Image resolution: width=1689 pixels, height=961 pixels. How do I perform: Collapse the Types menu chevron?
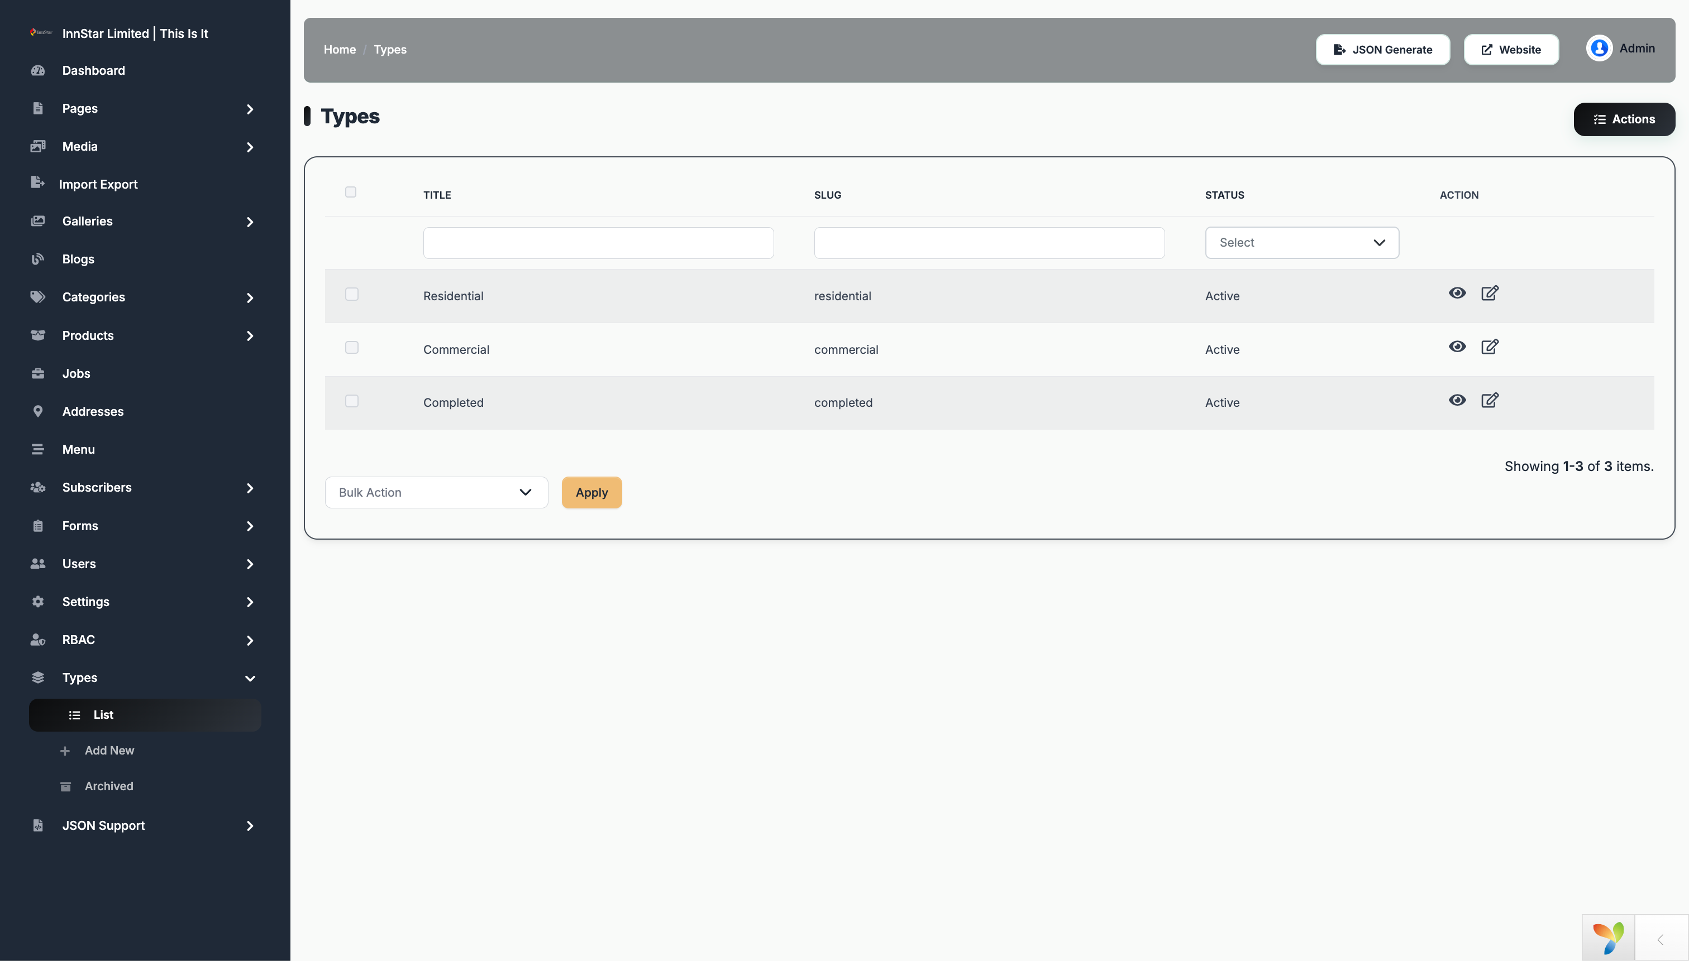[x=250, y=679]
